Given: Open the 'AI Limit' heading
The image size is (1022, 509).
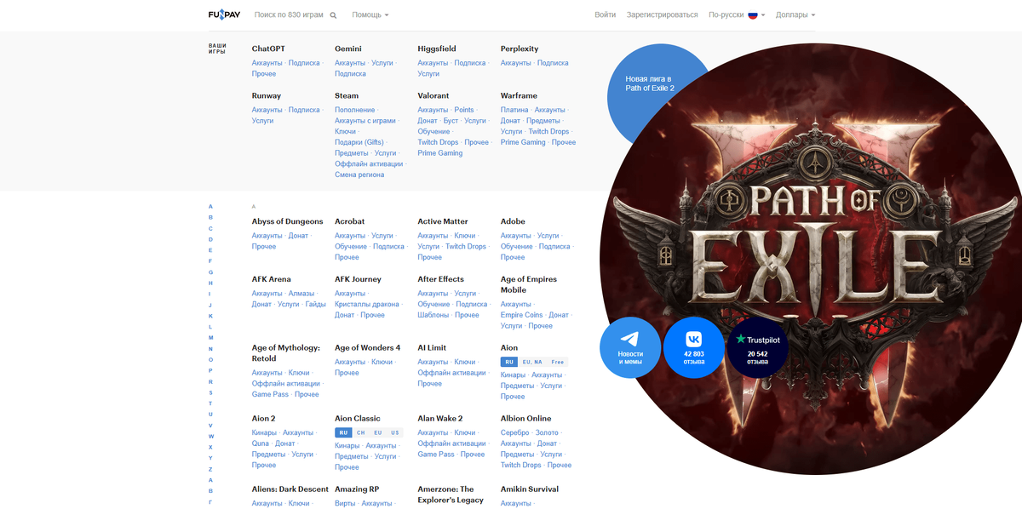Looking at the screenshot, I should click(x=432, y=347).
